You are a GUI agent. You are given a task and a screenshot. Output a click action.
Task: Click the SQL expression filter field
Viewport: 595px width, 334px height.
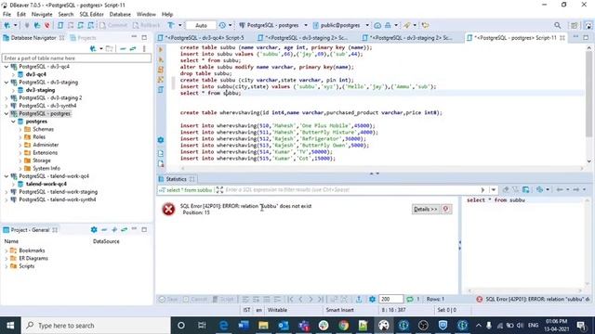pyautogui.click(x=351, y=189)
